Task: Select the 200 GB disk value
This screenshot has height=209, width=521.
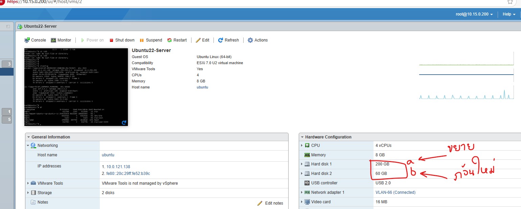Action: (382, 164)
